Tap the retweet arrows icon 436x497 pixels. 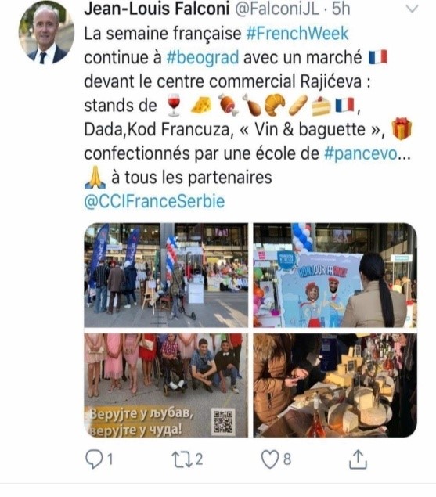[182, 459]
